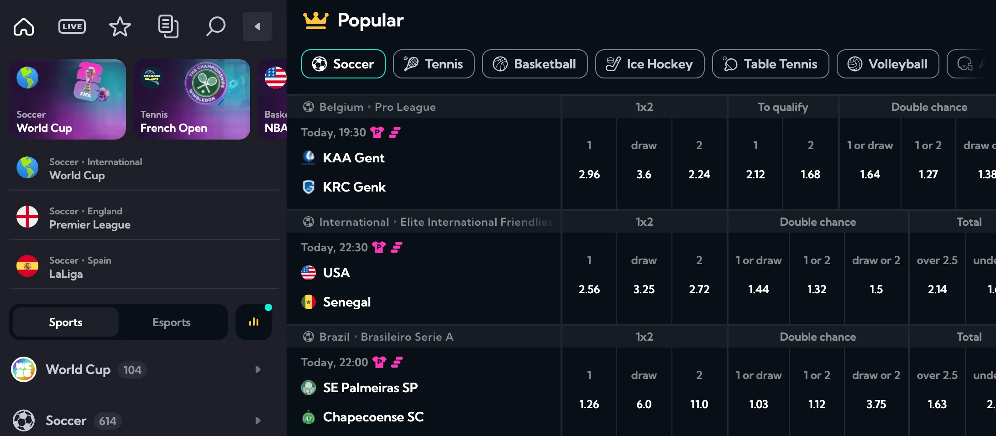996x436 pixels.
Task: Switch to the Sports toggle
Action: click(66, 322)
